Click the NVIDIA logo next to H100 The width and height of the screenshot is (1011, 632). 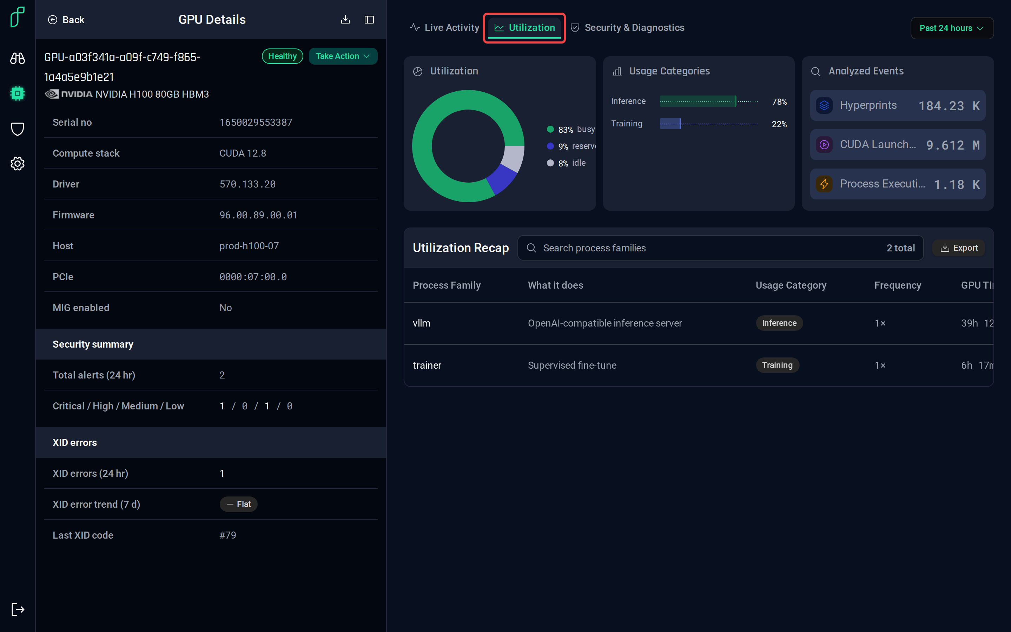68,94
